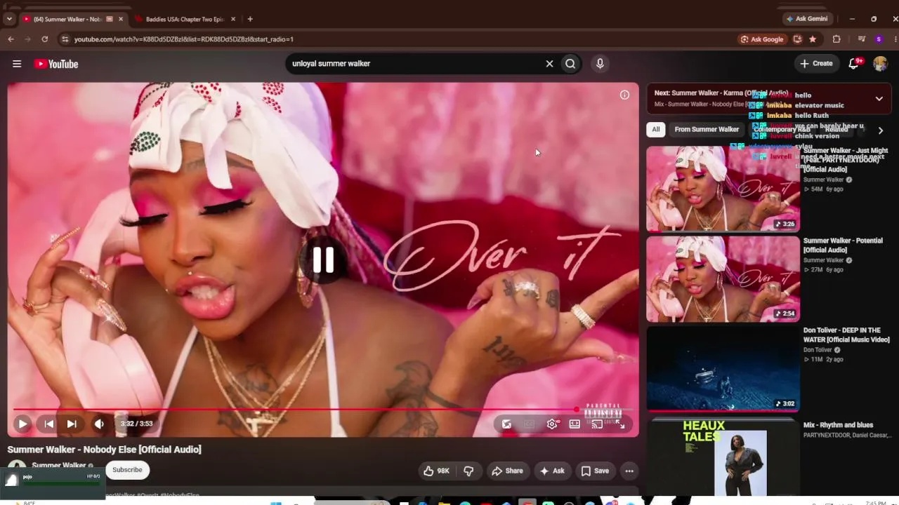The image size is (899, 505).
Task: Go back in the browser
Action: [x=11, y=39]
